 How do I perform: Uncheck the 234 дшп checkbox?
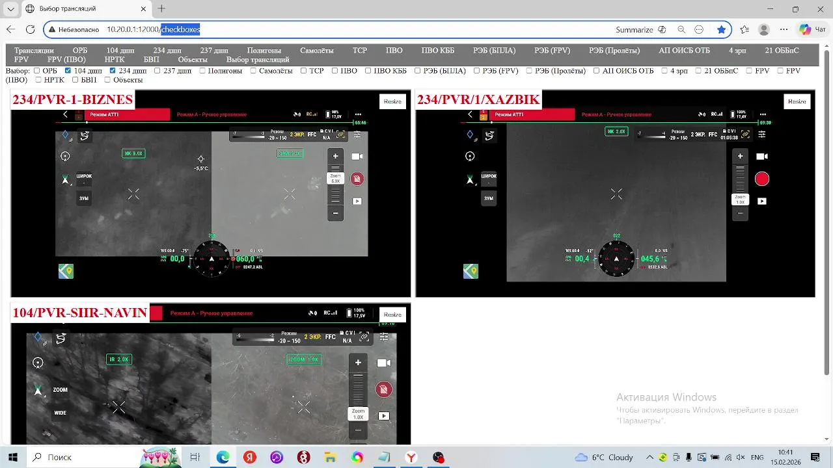point(113,71)
